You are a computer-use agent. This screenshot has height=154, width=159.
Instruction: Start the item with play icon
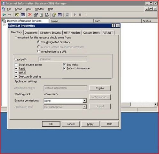[x=75, y=15]
